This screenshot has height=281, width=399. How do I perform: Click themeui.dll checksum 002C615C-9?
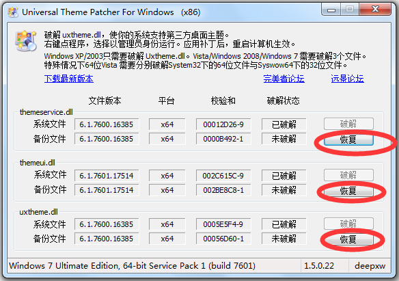223,176
